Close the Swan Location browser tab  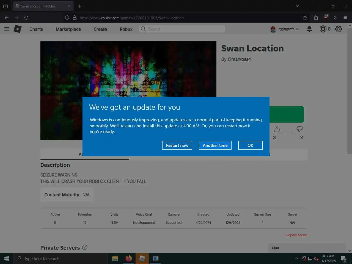pyautogui.click(x=69, y=6)
